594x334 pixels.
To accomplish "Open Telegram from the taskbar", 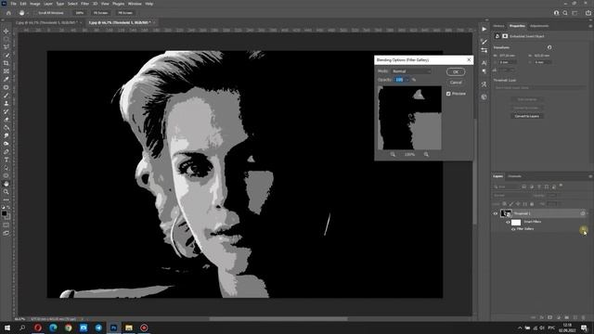I will [x=98, y=328].
